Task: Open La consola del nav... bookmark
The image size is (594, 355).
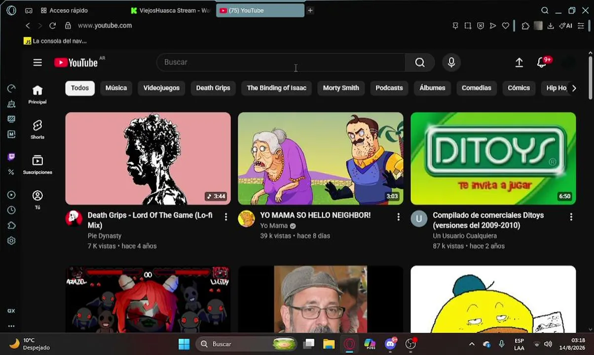Action: (x=55, y=41)
